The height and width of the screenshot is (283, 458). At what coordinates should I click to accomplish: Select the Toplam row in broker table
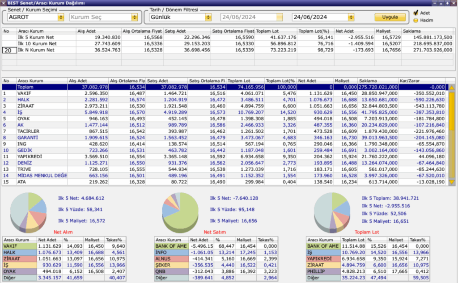tap(224, 87)
